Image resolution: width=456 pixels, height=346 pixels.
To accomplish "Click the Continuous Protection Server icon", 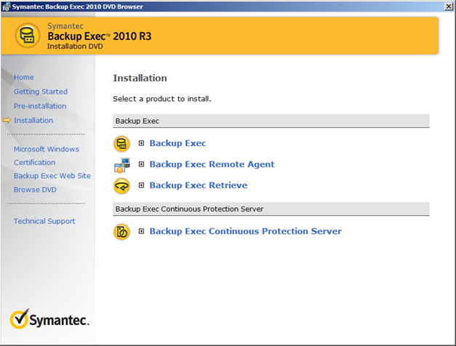I will tap(121, 232).
